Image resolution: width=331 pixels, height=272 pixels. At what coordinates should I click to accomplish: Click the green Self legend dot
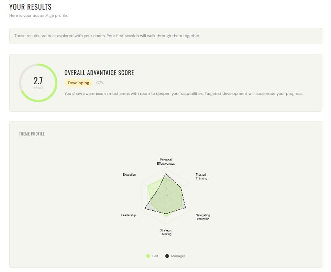pos(148,256)
